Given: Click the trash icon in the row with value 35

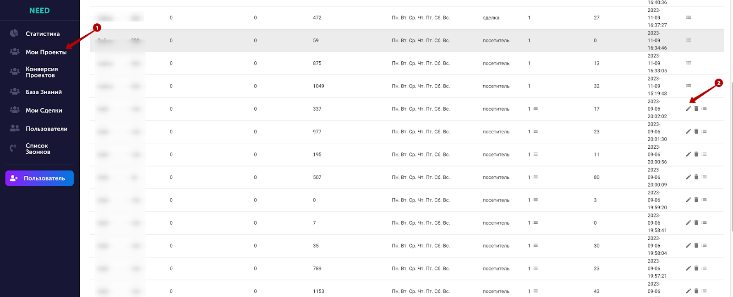Looking at the screenshot, I should [x=696, y=246].
